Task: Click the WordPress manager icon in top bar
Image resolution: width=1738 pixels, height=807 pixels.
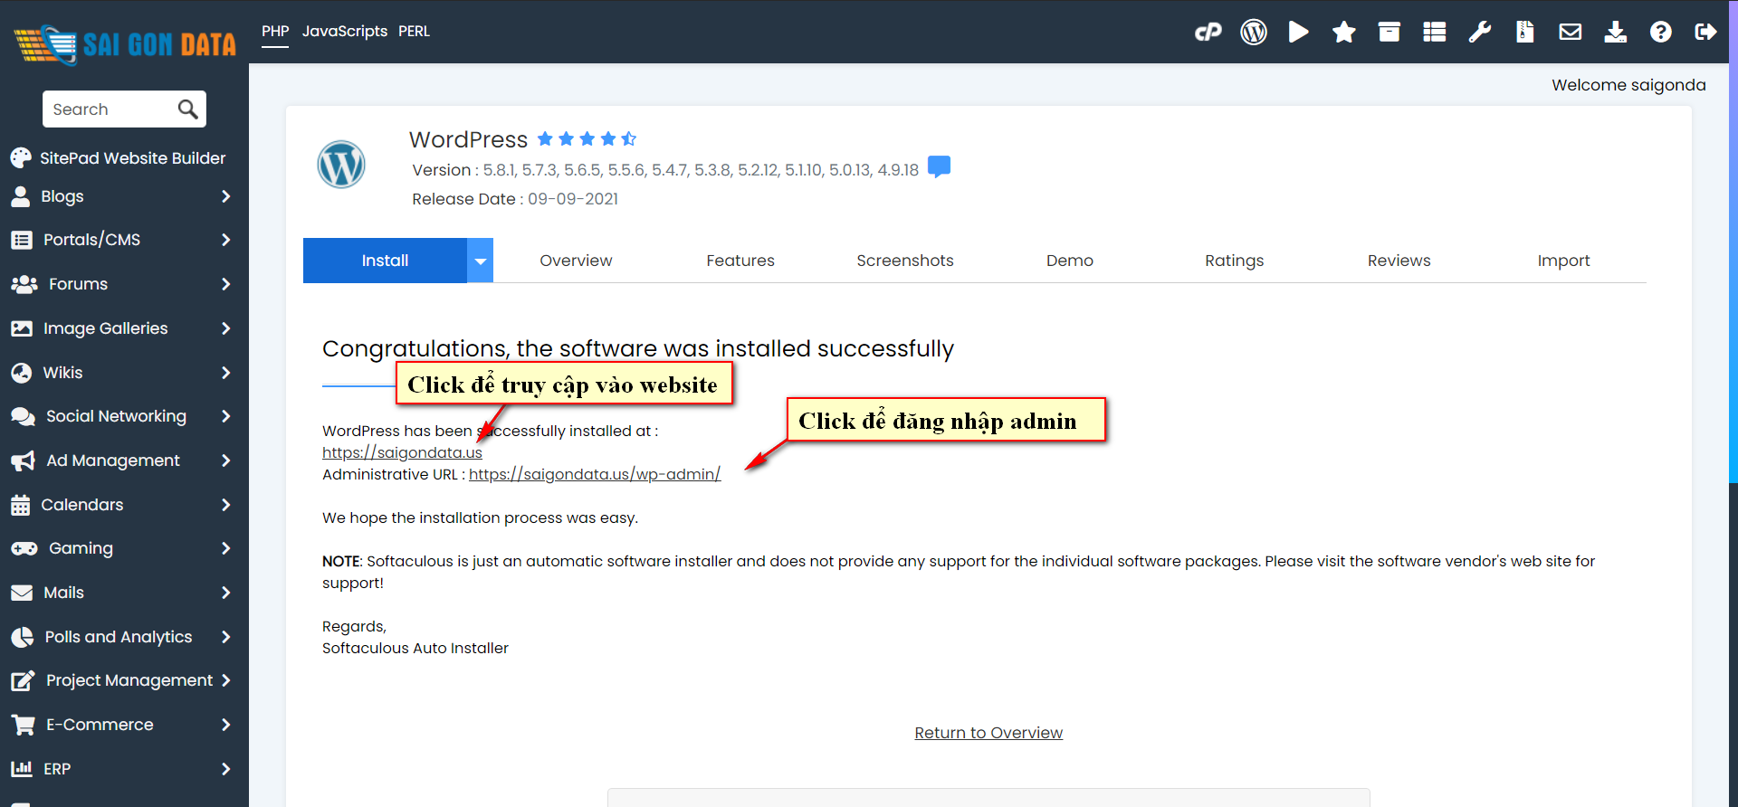Action: click(x=1254, y=33)
